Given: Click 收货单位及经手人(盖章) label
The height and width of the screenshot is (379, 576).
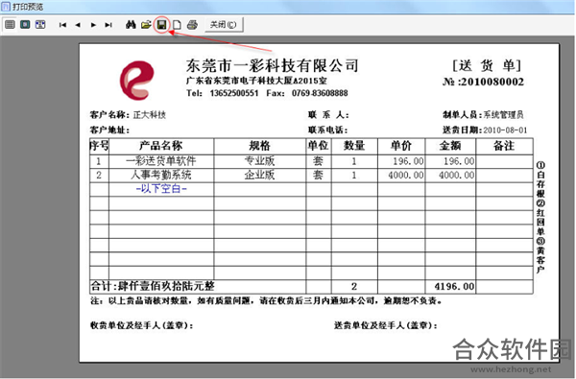Looking at the screenshot, I should click(x=142, y=325).
